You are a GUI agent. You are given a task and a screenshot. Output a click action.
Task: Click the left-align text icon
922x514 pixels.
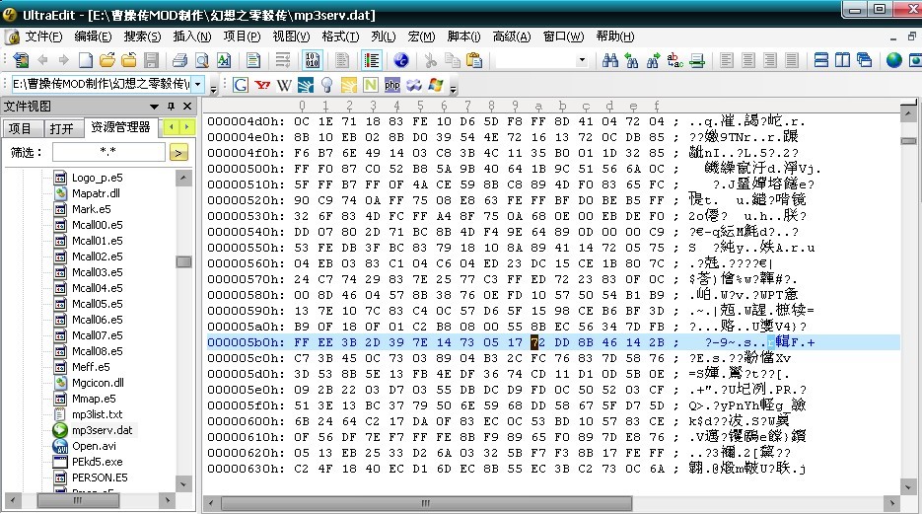pyautogui.click(x=727, y=60)
